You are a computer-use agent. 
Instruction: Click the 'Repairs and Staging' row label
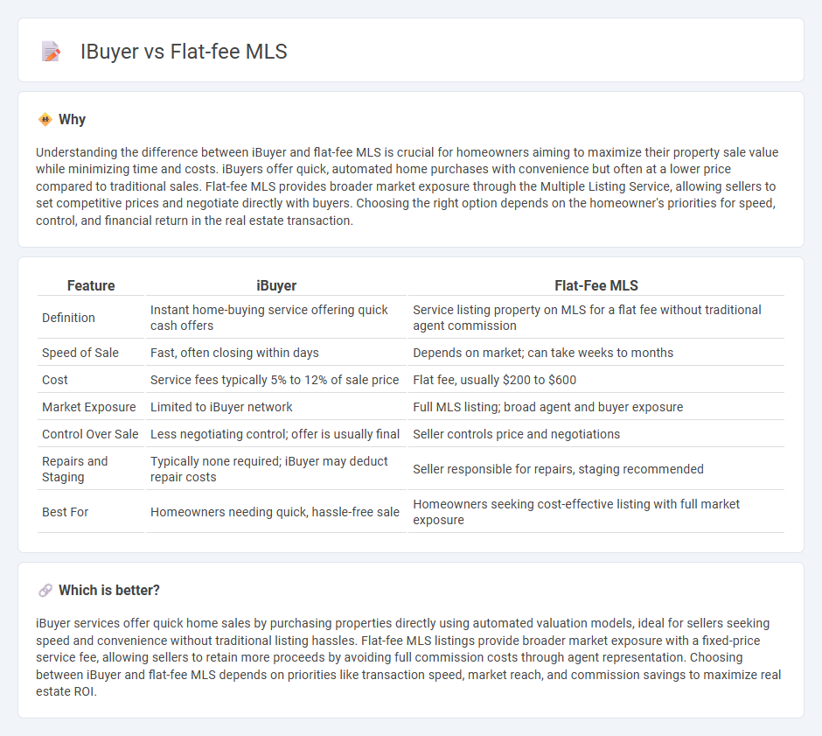74,469
